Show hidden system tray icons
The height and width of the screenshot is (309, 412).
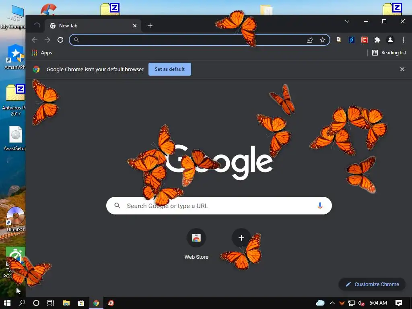pos(332,303)
